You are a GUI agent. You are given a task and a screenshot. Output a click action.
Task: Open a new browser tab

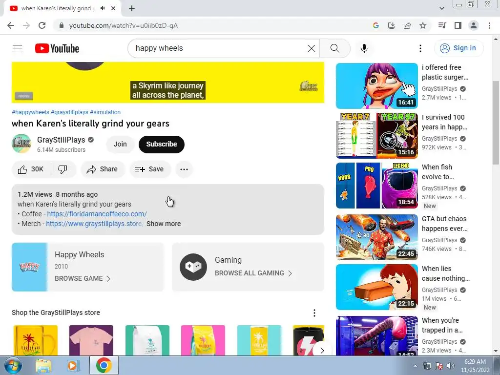tap(132, 8)
